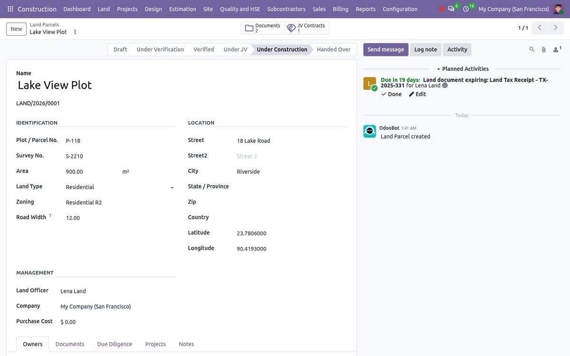This screenshot has width=570, height=356.
Task: Click the activity assignee avatar
Action: pos(370,84)
